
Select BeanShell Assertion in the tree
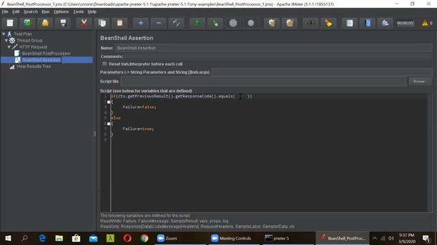(x=41, y=60)
